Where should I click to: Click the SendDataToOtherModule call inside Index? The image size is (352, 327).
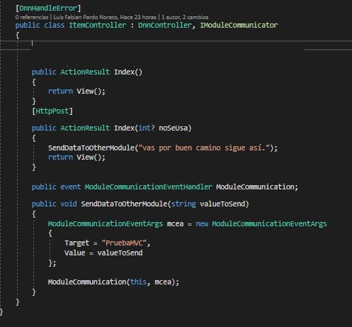click(x=91, y=148)
